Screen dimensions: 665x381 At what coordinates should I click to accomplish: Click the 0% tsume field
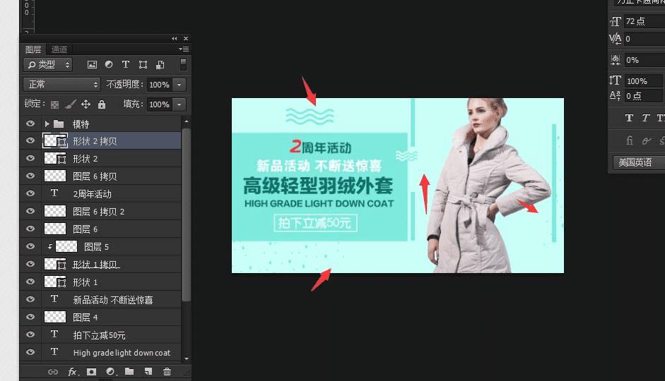(645, 60)
